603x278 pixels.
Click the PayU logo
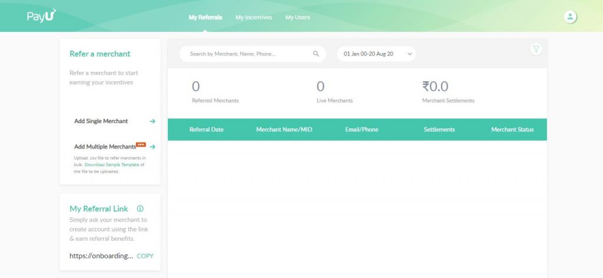[42, 16]
